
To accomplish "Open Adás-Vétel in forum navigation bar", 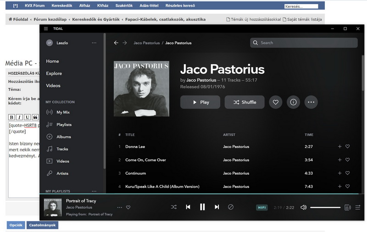I will pyautogui.click(x=149, y=6).
